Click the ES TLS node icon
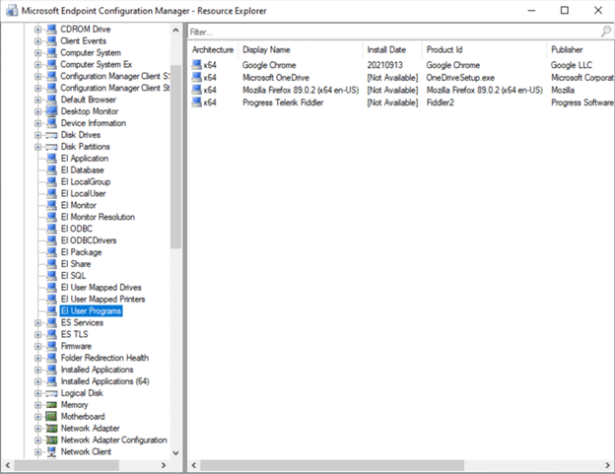 [51, 334]
